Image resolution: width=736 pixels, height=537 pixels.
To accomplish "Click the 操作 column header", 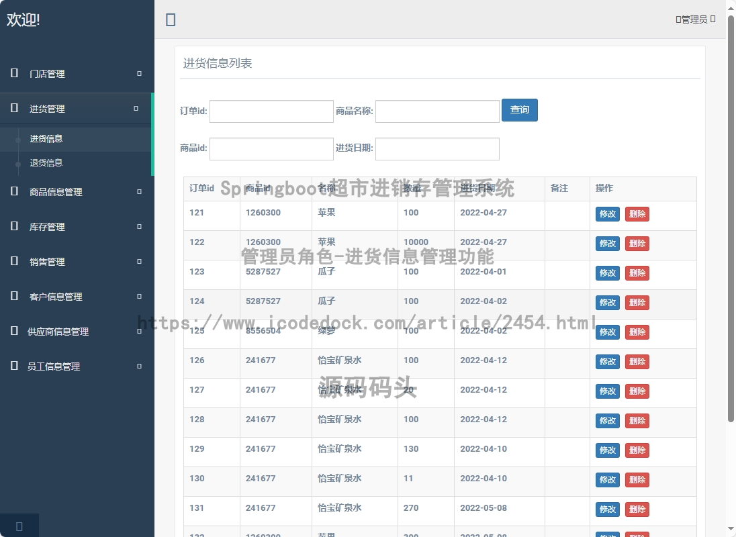I will tap(604, 188).
